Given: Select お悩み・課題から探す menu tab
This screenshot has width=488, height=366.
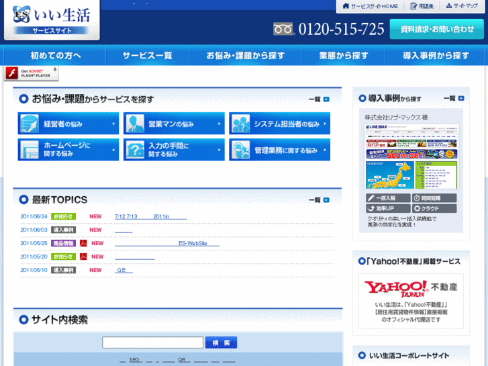Looking at the screenshot, I should (x=245, y=56).
